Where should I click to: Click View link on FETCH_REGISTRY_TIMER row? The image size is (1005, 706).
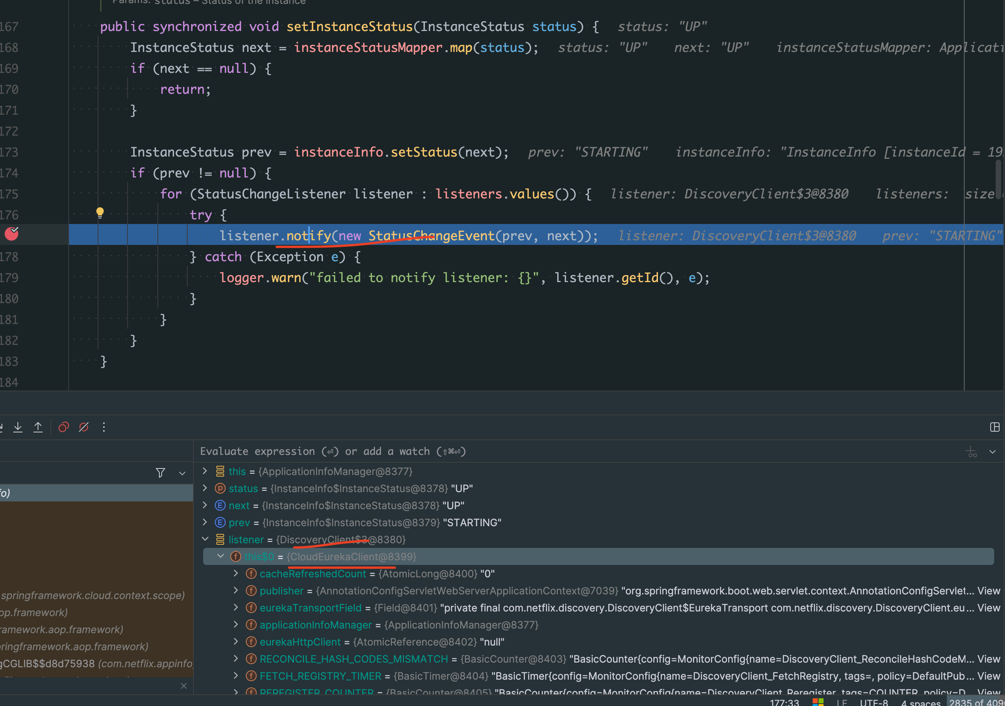coord(989,676)
